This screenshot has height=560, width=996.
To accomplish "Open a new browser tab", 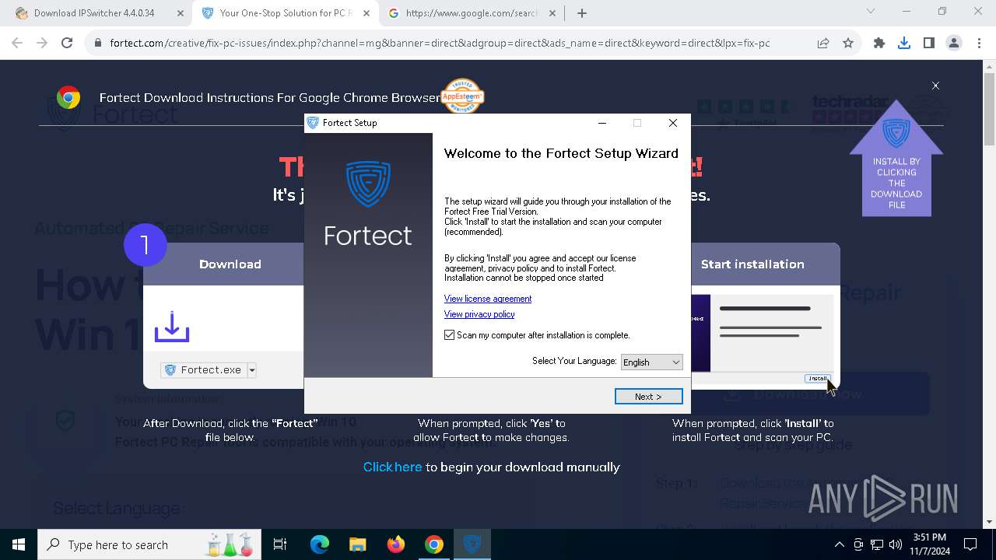I will coord(582,13).
